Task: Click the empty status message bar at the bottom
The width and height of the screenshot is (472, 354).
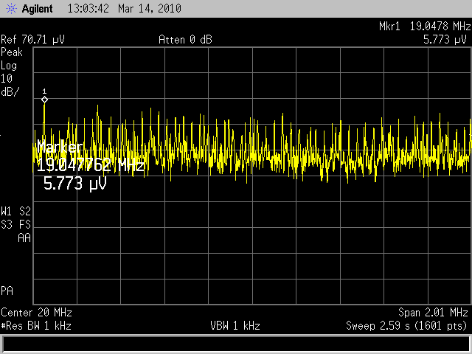Action: tap(236, 344)
